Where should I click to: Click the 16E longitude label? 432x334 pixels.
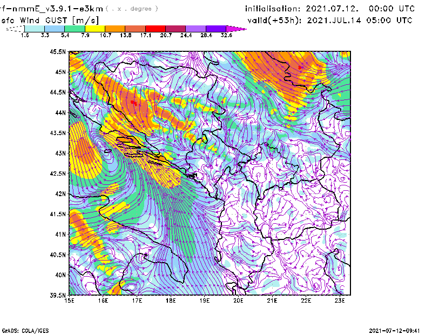point(103,300)
